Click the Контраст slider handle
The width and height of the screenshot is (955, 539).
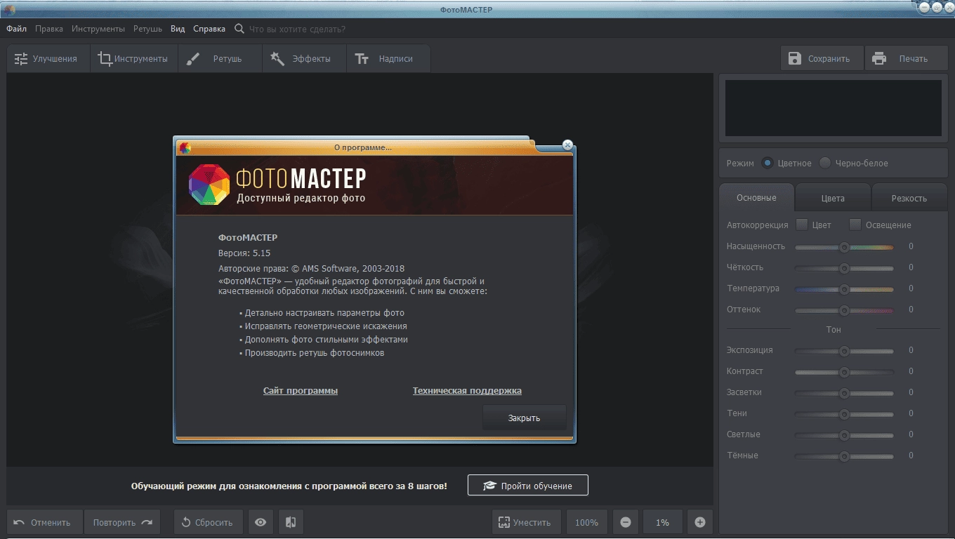844,372
